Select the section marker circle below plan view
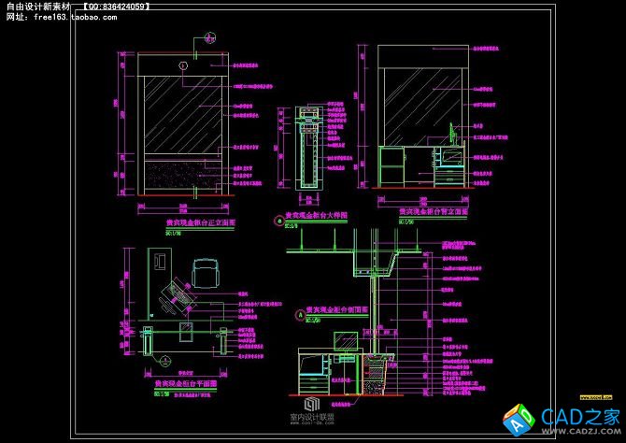Screen dimensions: 626x443 163,360
